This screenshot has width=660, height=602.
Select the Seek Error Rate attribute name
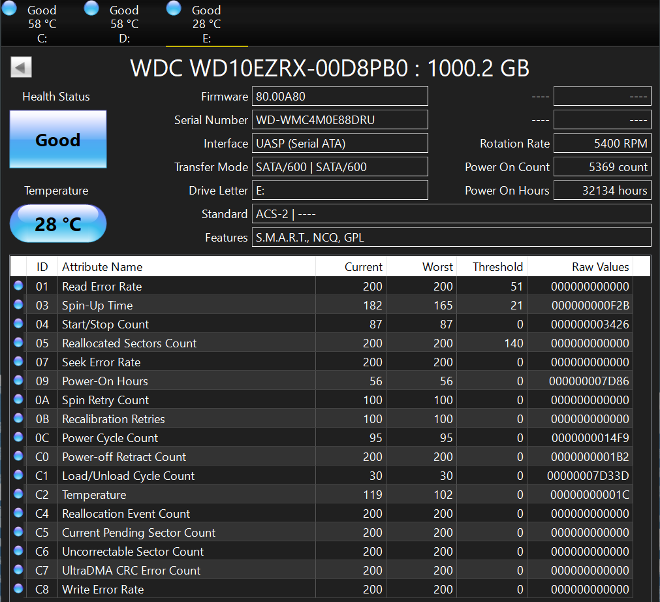[x=101, y=362]
